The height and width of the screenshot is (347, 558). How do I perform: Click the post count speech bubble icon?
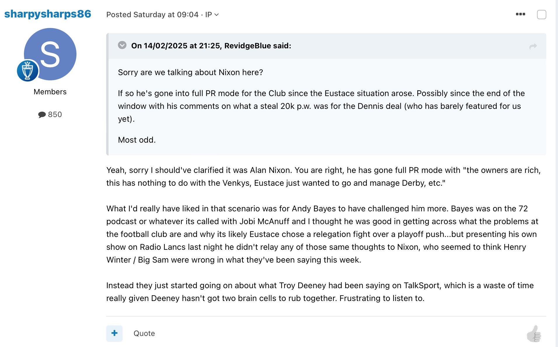click(x=42, y=114)
